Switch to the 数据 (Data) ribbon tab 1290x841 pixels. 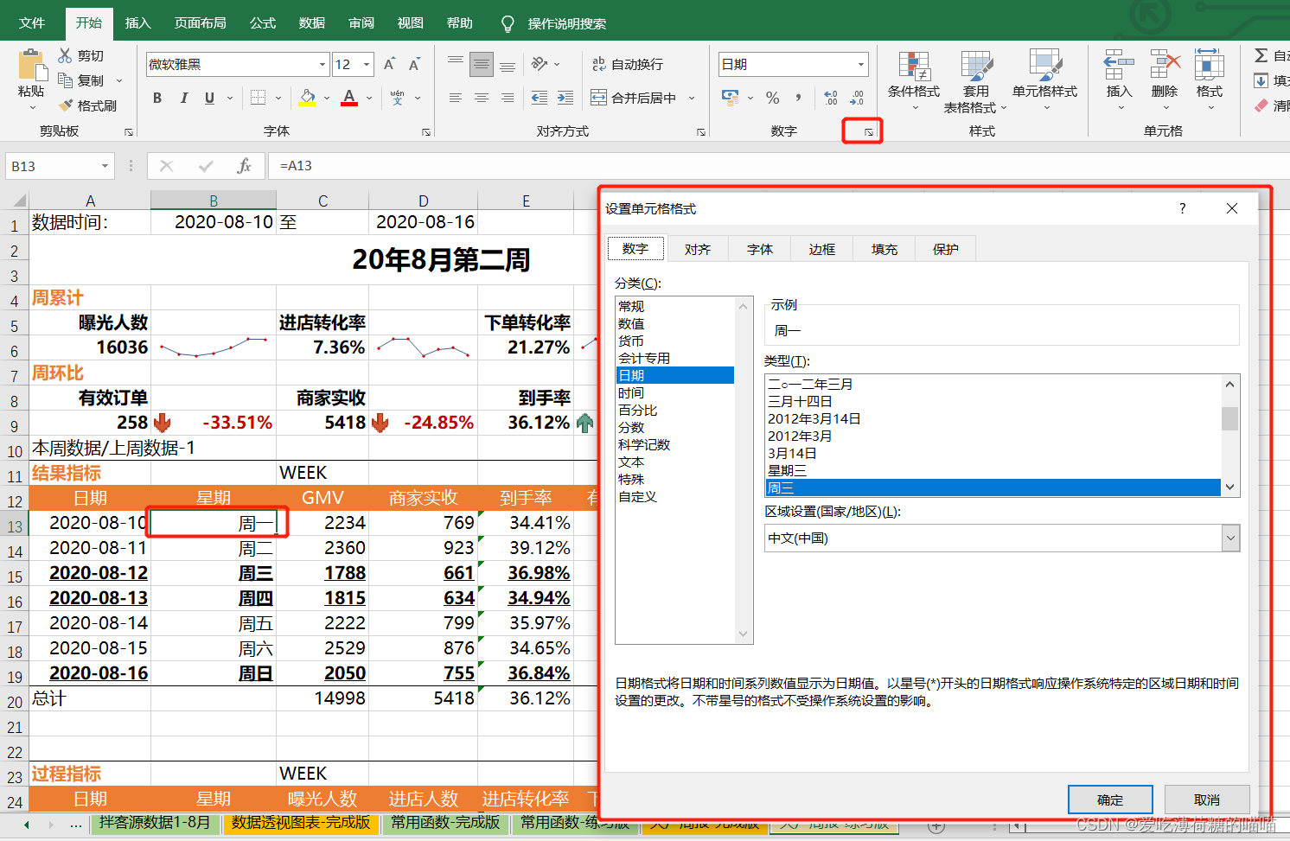[311, 23]
